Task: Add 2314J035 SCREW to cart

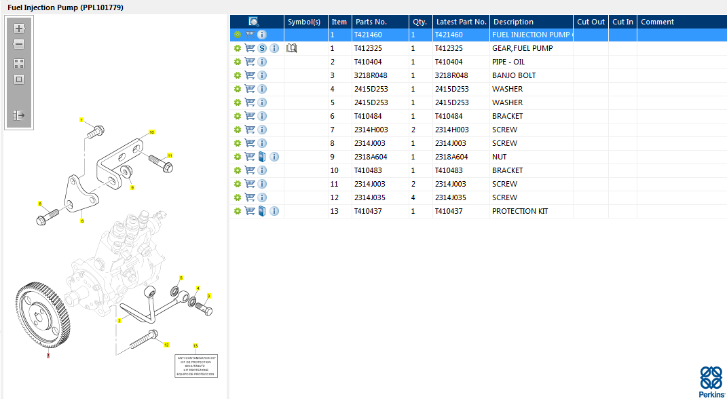Action: pos(249,197)
